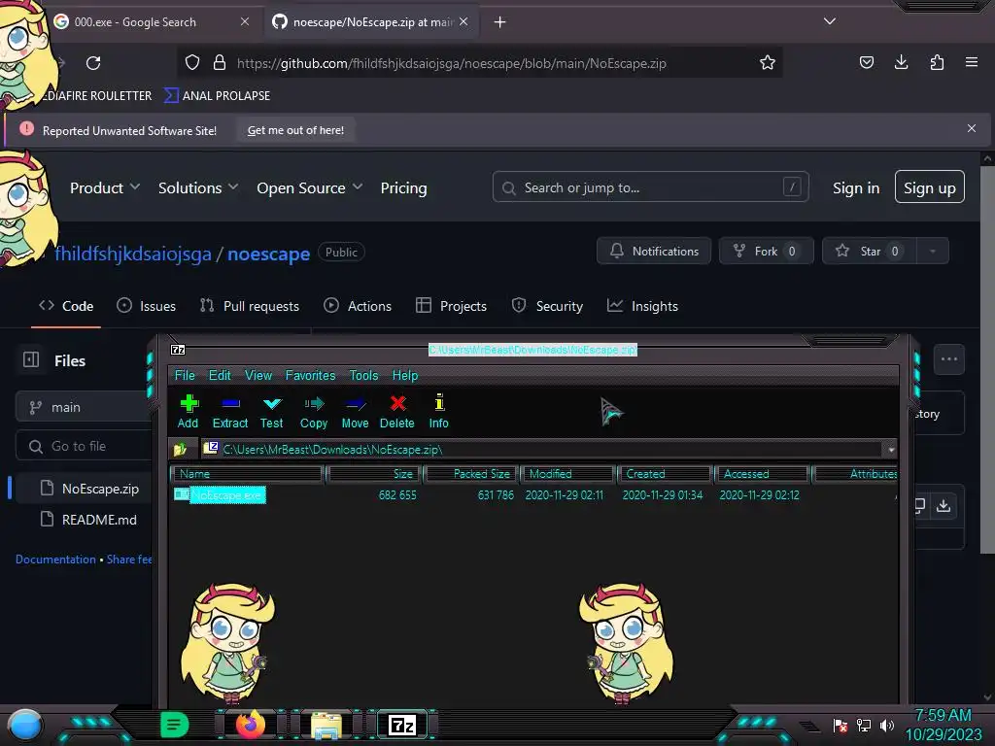Click the Search or jump to field
The height and width of the screenshot is (746, 995).
(650, 187)
